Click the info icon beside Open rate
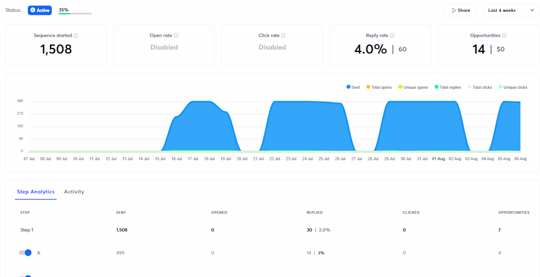The image size is (540, 277). (x=176, y=35)
